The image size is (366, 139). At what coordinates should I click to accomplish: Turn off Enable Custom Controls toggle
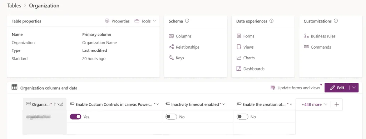tap(75, 116)
